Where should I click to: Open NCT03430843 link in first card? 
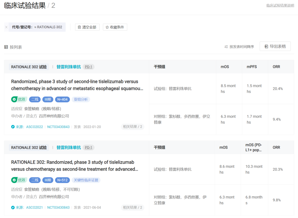click(58, 127)
